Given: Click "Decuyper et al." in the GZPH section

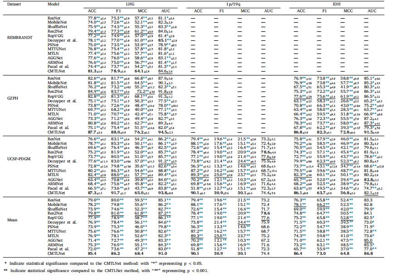Looking at the screenshot, I should coord(62,101).
